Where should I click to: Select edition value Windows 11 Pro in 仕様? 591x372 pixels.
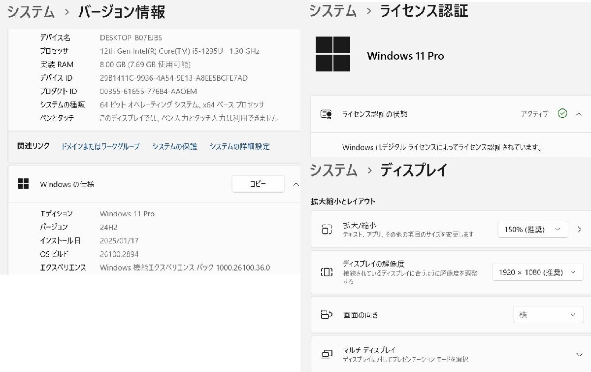[127, 214]
